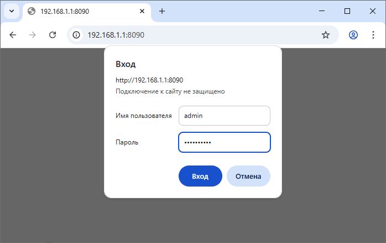This screenshot has height=243, width=386.
Task: View site information icon in address bar
Action: tap(77, 35)
